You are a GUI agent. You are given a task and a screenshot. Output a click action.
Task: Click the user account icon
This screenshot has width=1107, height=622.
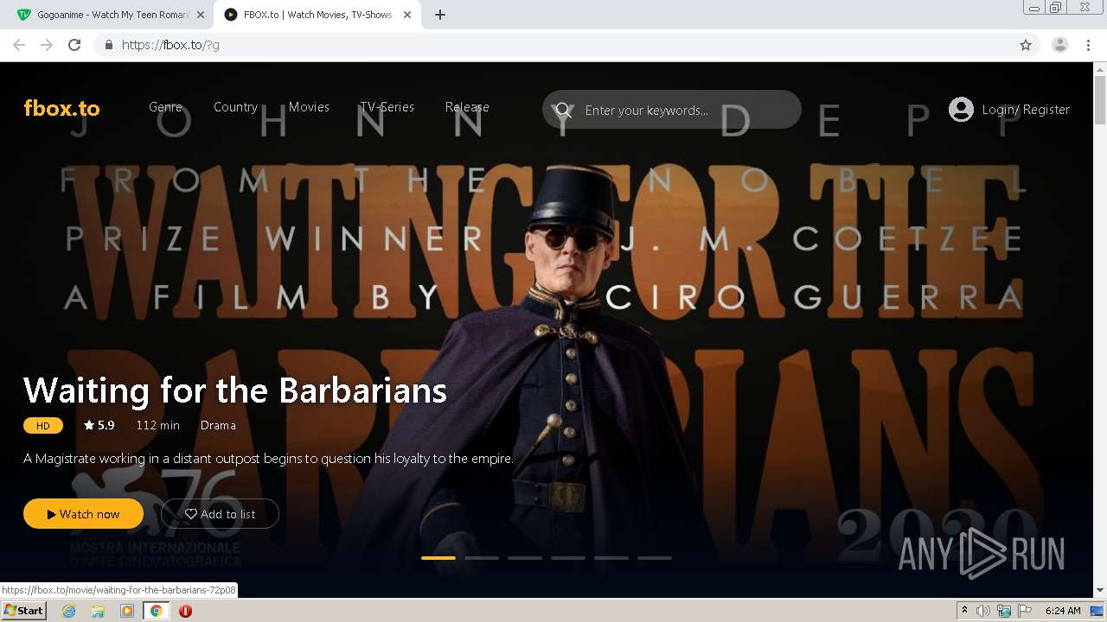click(961, 110)
